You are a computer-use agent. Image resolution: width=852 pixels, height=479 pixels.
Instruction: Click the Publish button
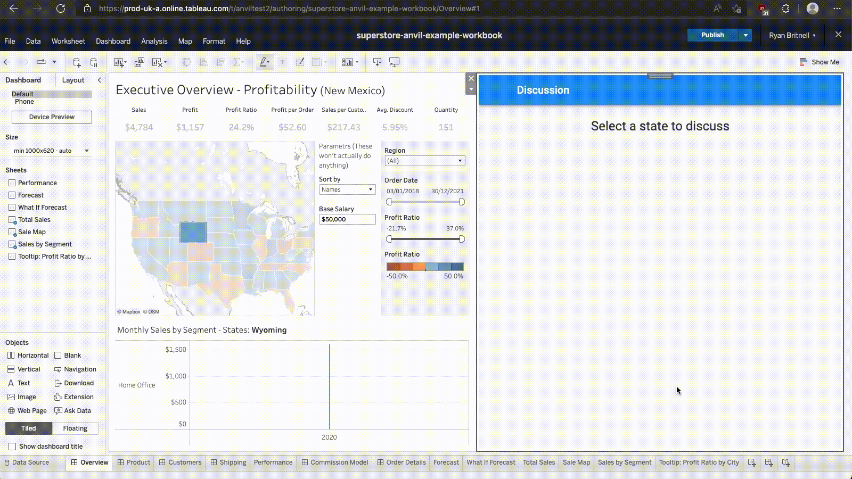coord(712,35)
